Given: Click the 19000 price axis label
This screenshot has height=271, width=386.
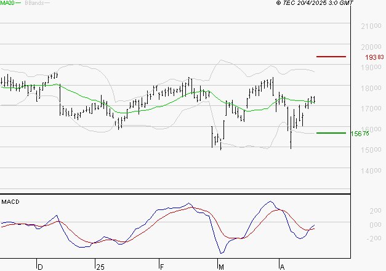Looking at the screenshot, I should (x=371, y=68).
